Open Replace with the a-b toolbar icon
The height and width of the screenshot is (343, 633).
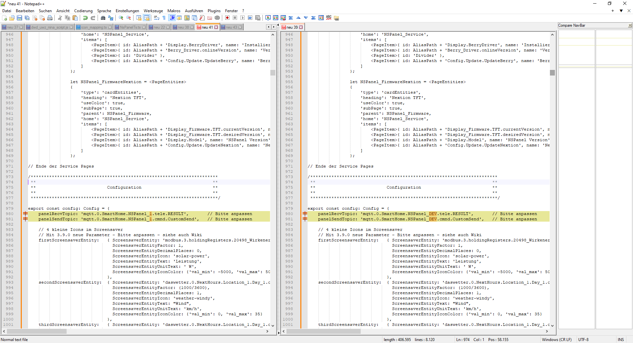(x=111, y=18)
